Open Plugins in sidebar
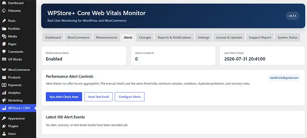Viewport: 307px width, 138px height. (18, 126)
